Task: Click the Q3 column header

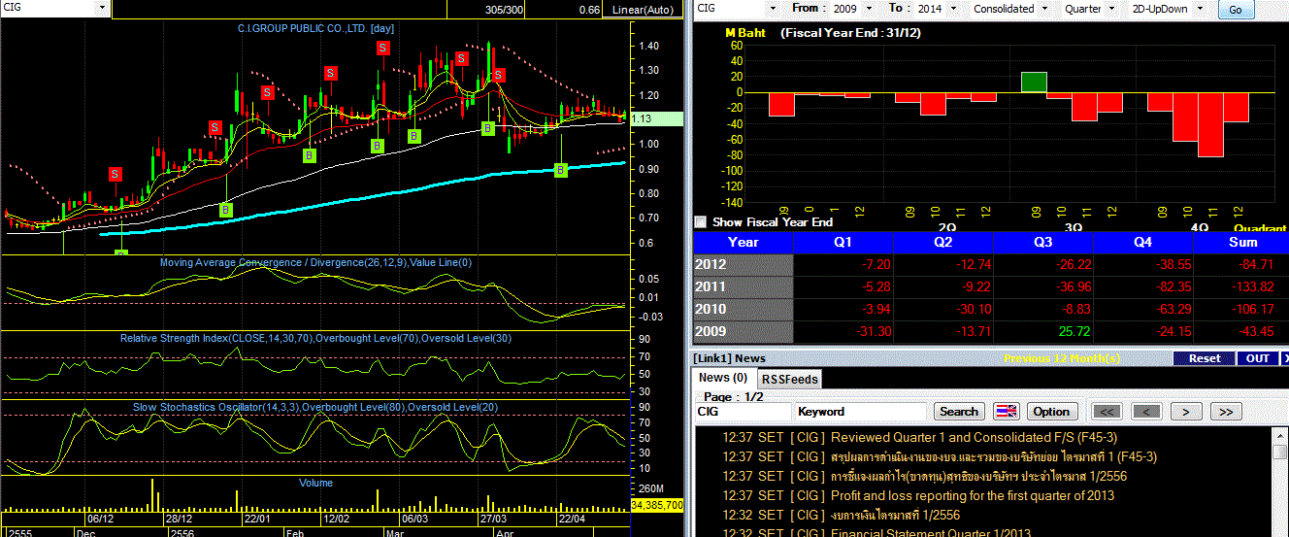Action: tap(1043, 242)
